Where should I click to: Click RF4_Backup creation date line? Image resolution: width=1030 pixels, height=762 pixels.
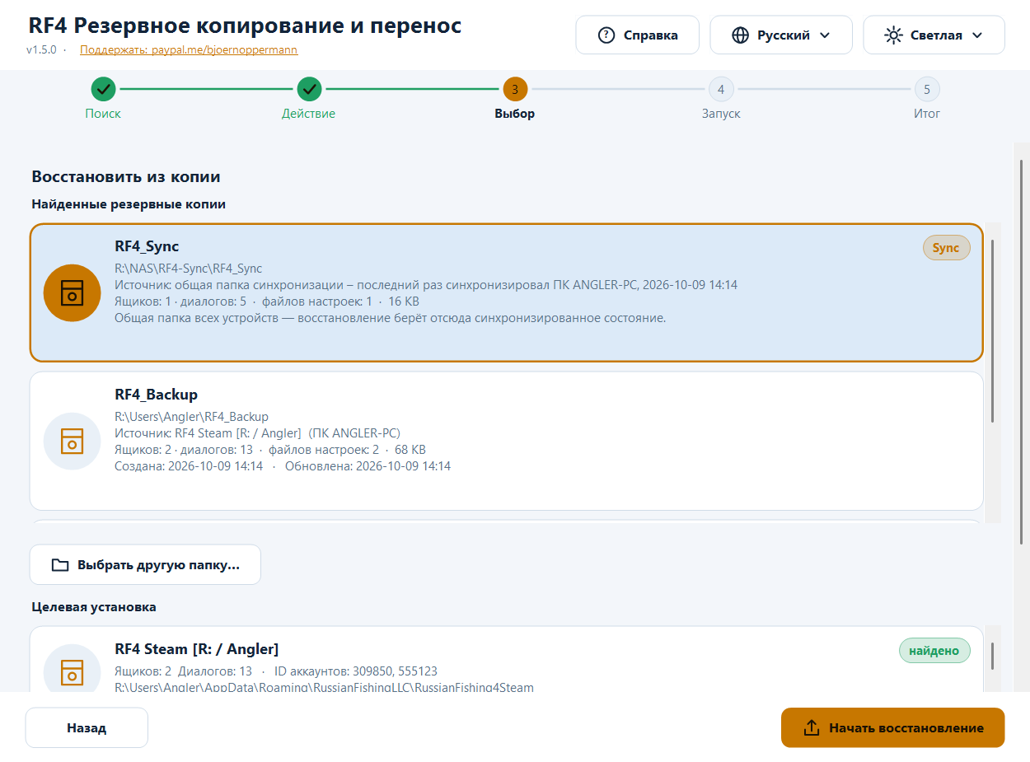tap(283, 466)
